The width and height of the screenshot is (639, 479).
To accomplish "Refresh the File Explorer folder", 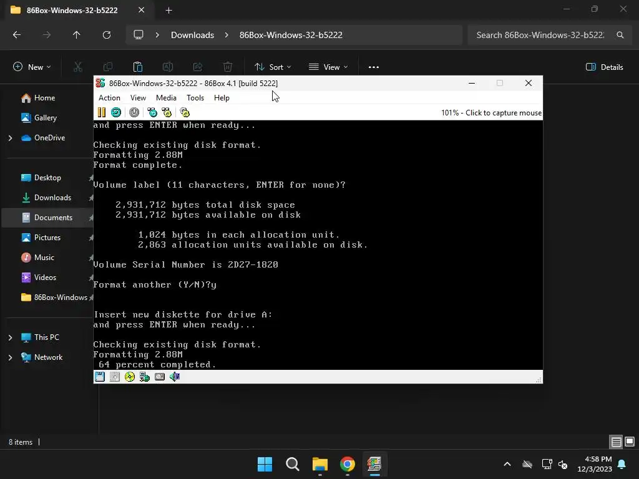I will (107, 35).
